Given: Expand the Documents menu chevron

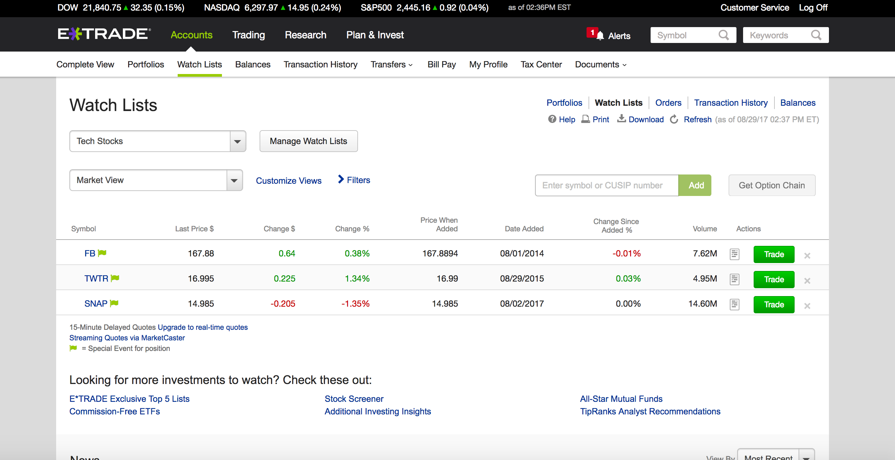Looking at the screenshot, I should (624, 65).
